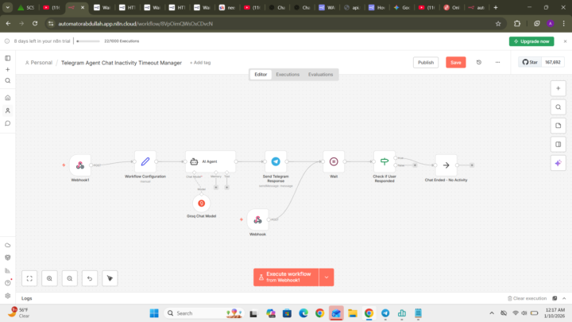Open help question mark in sidebar
This screenshot has width=572, height=322.
click(8, 283)
